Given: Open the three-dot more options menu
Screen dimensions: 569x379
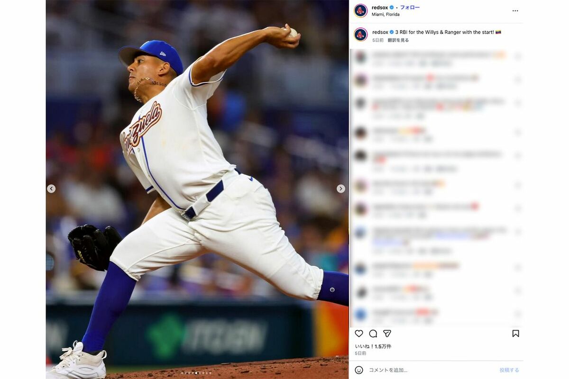Looking at the screenshot, I should (x=515, y=10).
